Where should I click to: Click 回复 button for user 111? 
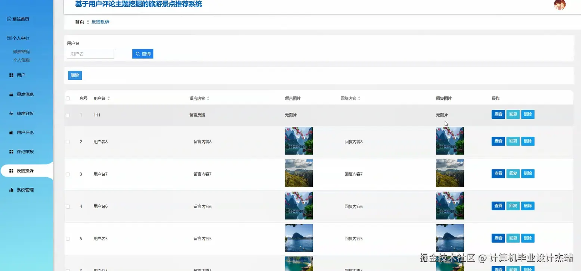pyautogui.click(x=513, y=115)
